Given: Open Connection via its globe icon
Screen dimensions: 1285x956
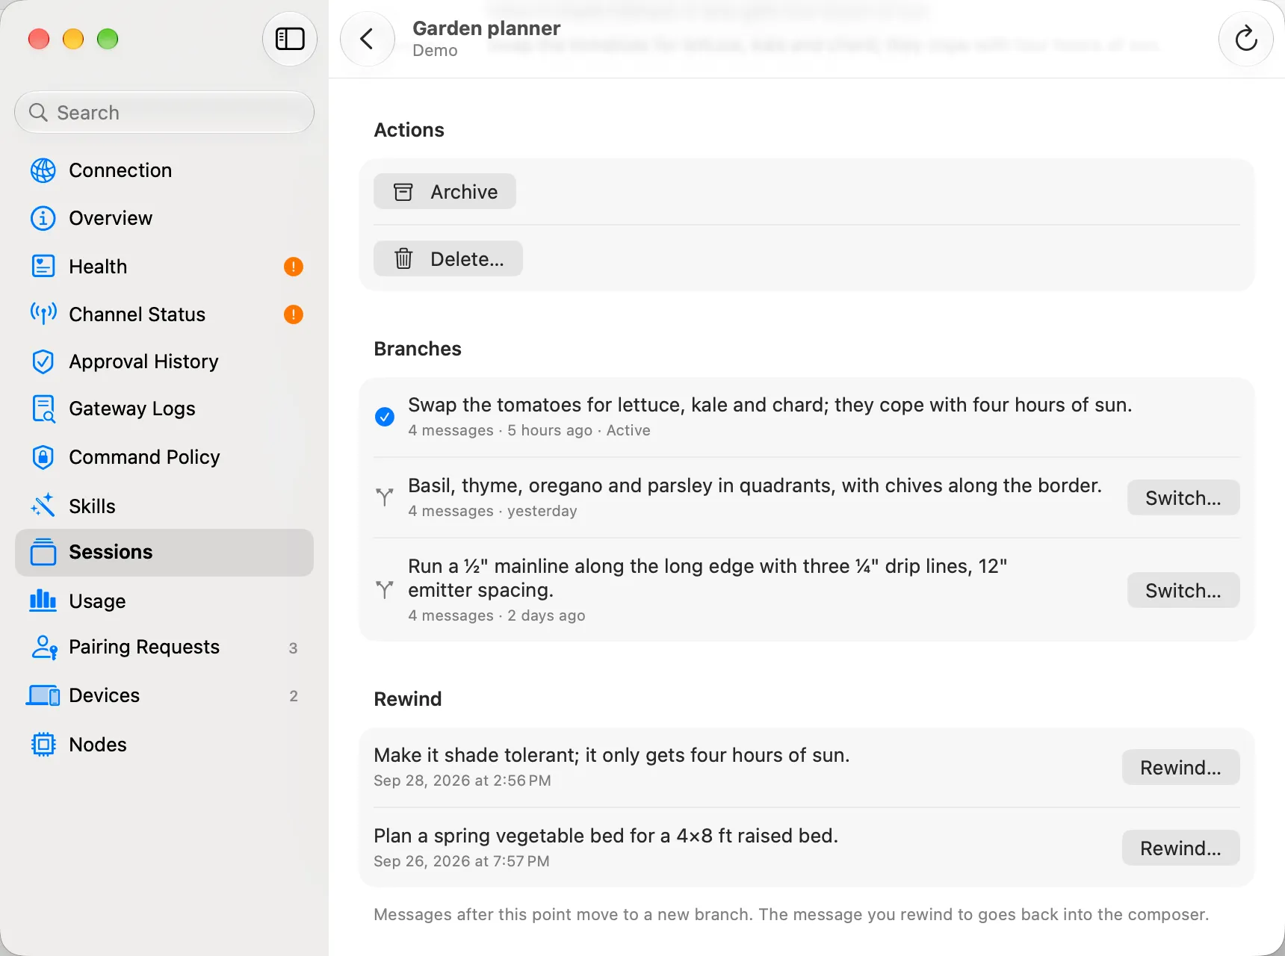Looking at the screenshot, I should 43,170.
